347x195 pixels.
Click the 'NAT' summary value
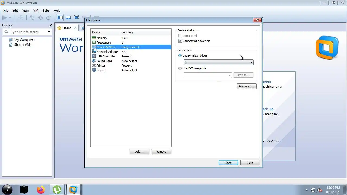click(124, 52)
